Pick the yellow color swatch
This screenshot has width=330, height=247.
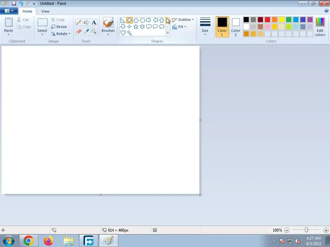pos(282,20)
